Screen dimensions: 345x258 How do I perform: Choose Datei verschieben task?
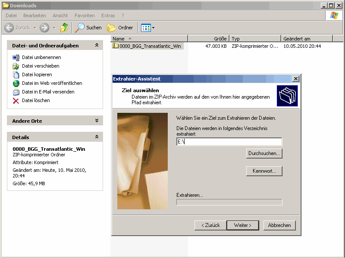[x=41, y=66]
